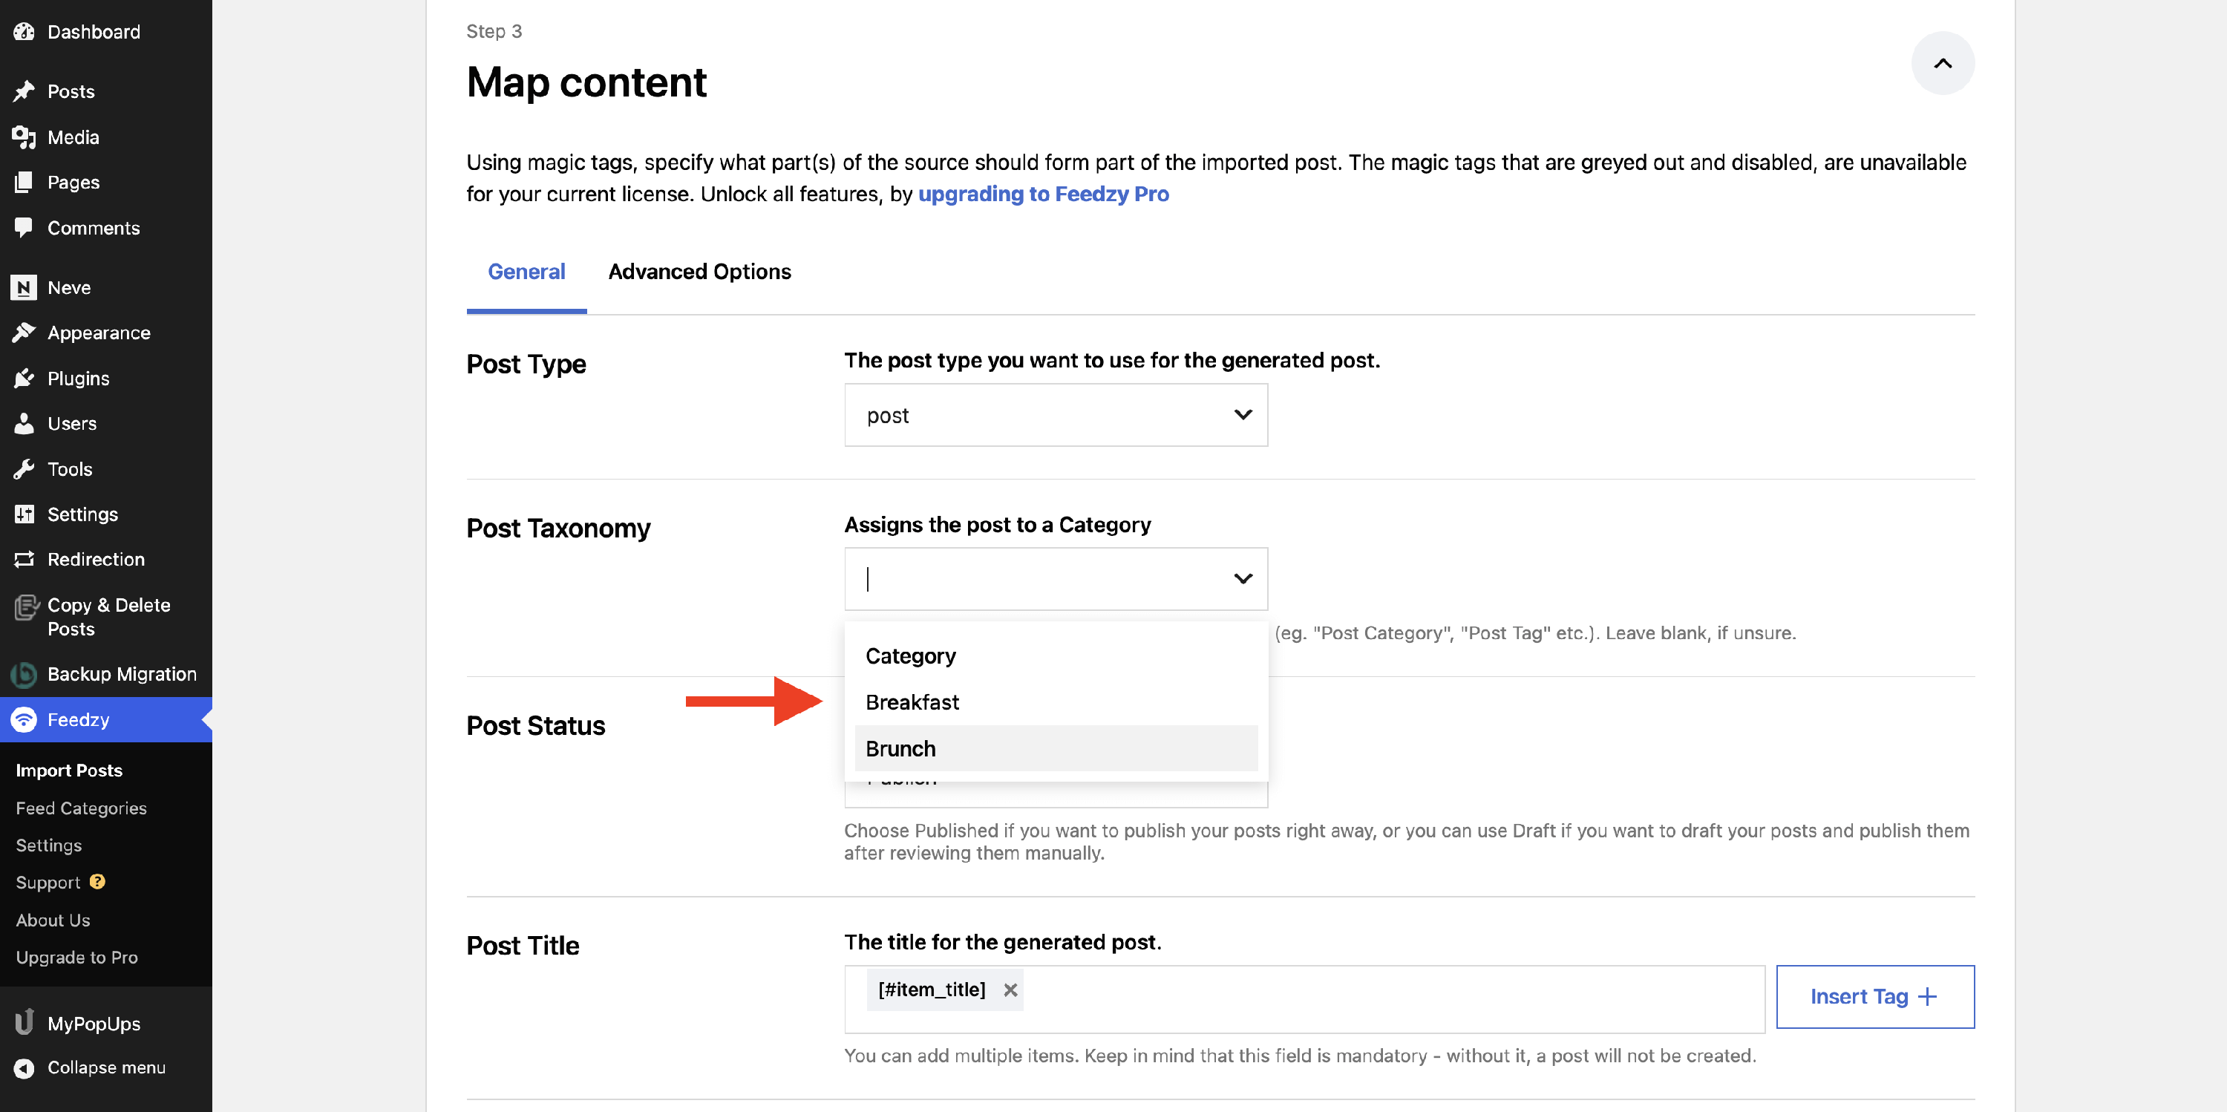This screenshot has width=2227, height=1112.
Task: Click the Backup Migration icon
Action: pos(24,673)
